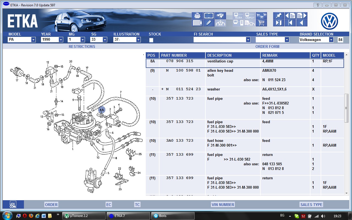Viewport: 352px width, 220px height.
Task: Click the back arrow triangle icon
Action: click(x=302, y=23)
